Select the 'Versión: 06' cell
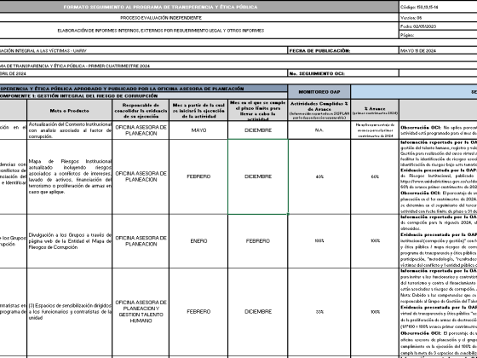 tap(438, 18)
